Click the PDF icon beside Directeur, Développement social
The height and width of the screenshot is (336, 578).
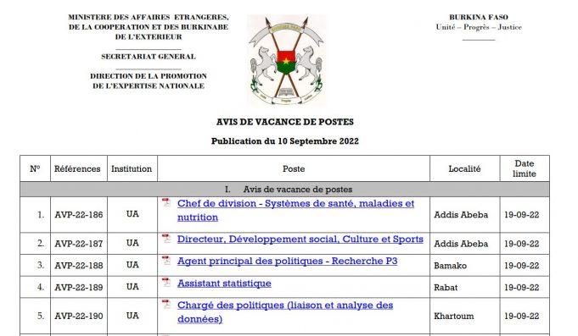pos(166,238)
